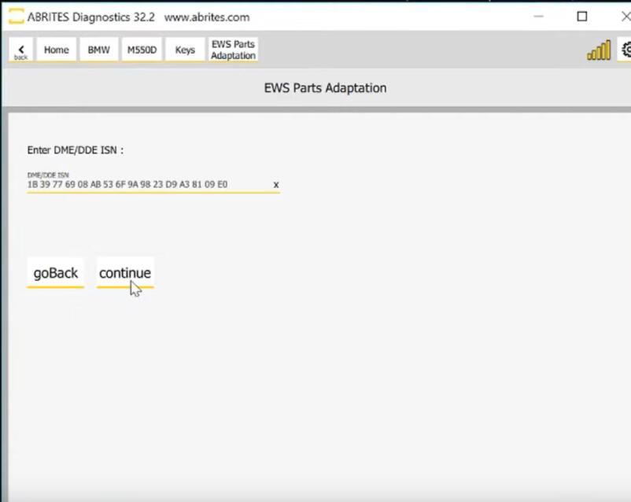Switch to the Keys breadcrumb

pos(185,50)
